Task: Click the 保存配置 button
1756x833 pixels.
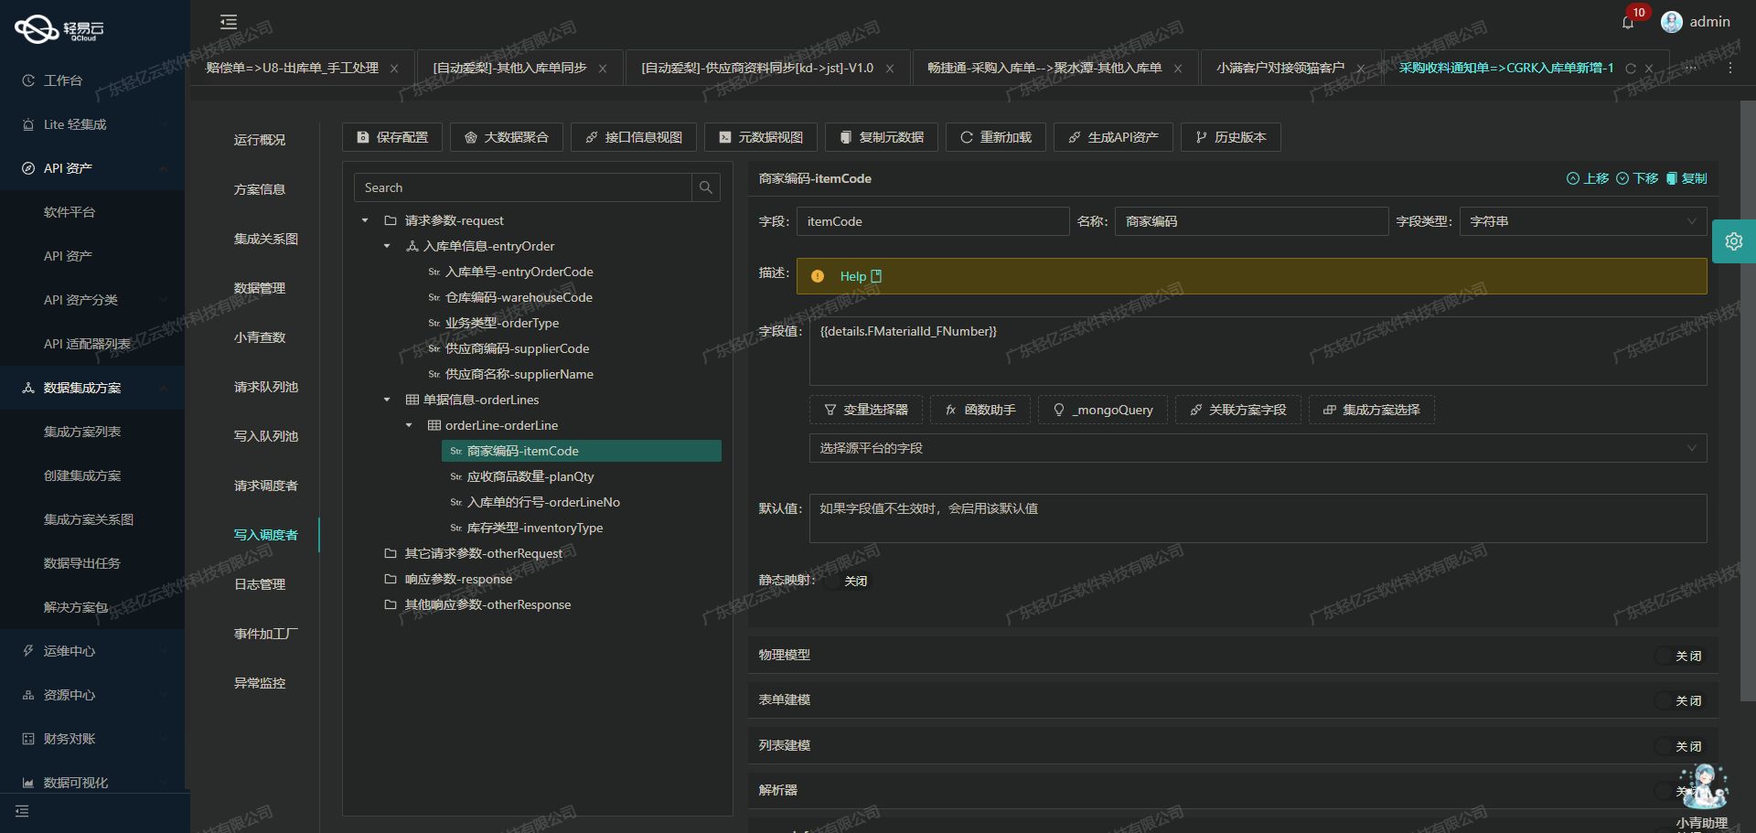Action: pos(392,137)
